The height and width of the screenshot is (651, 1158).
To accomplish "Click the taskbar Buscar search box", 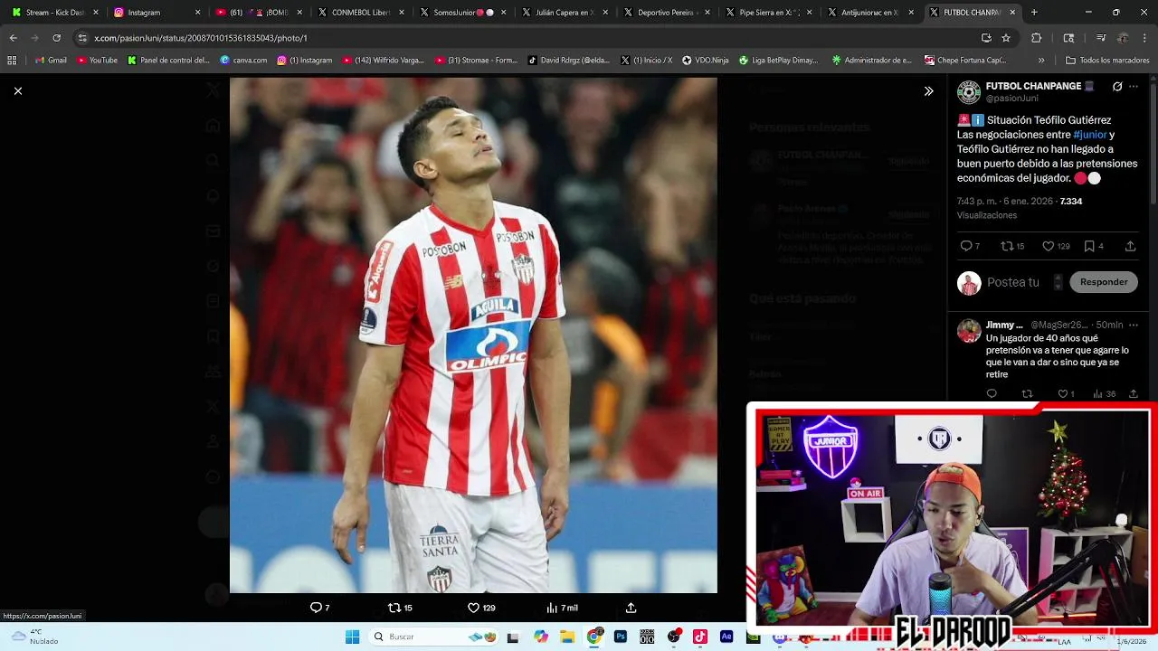I will coord(434,637).
